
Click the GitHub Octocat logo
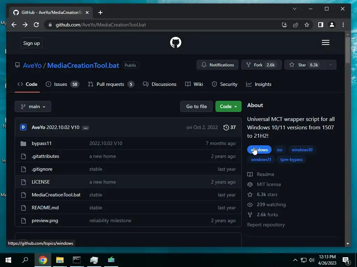pyautogui.click(x=176, y=42)
